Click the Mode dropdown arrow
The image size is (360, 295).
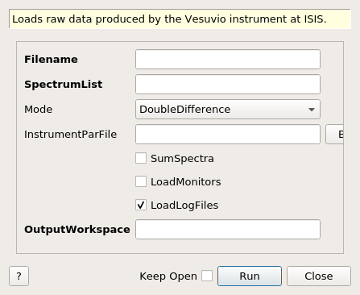click(x=312, y=110)
